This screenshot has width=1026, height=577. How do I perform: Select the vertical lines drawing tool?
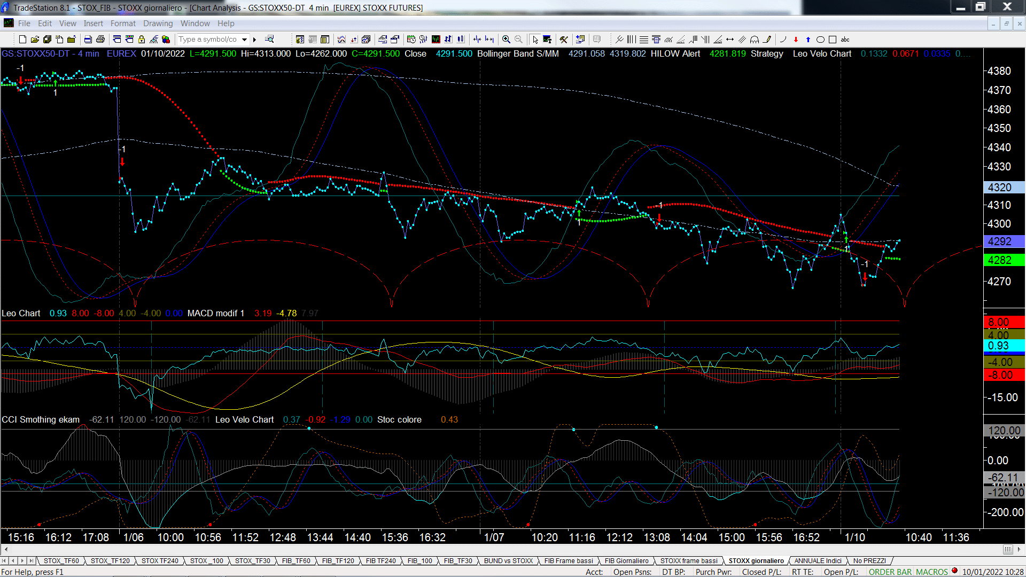pyautogui.click(x=632, y=40)
